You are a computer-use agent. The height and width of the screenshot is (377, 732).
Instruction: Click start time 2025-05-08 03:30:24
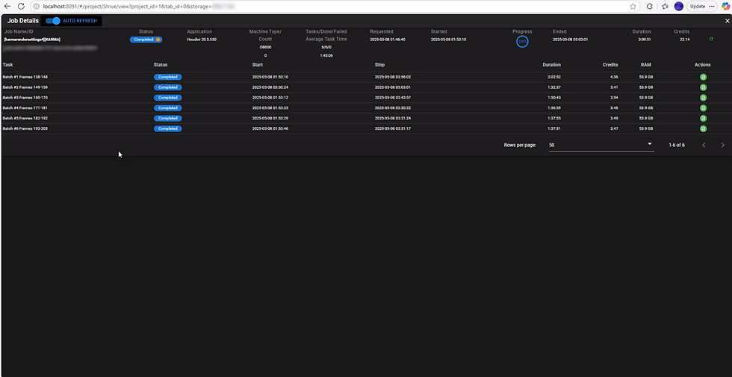click(x=270, y=87)
